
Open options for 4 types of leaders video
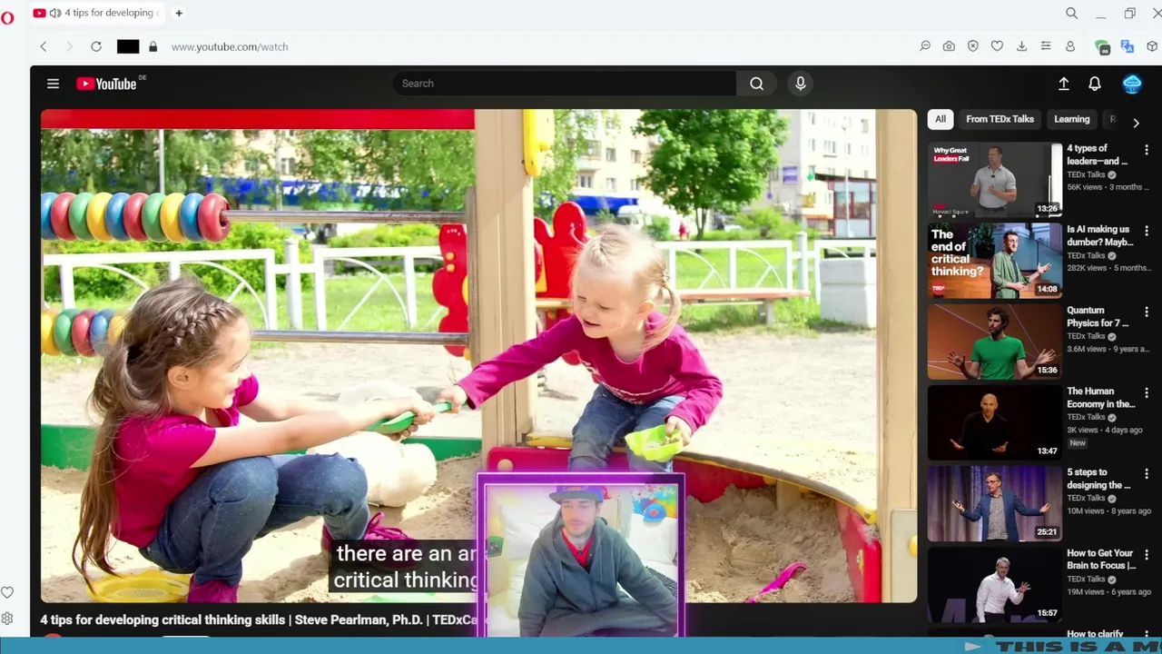pos(1146,150)
